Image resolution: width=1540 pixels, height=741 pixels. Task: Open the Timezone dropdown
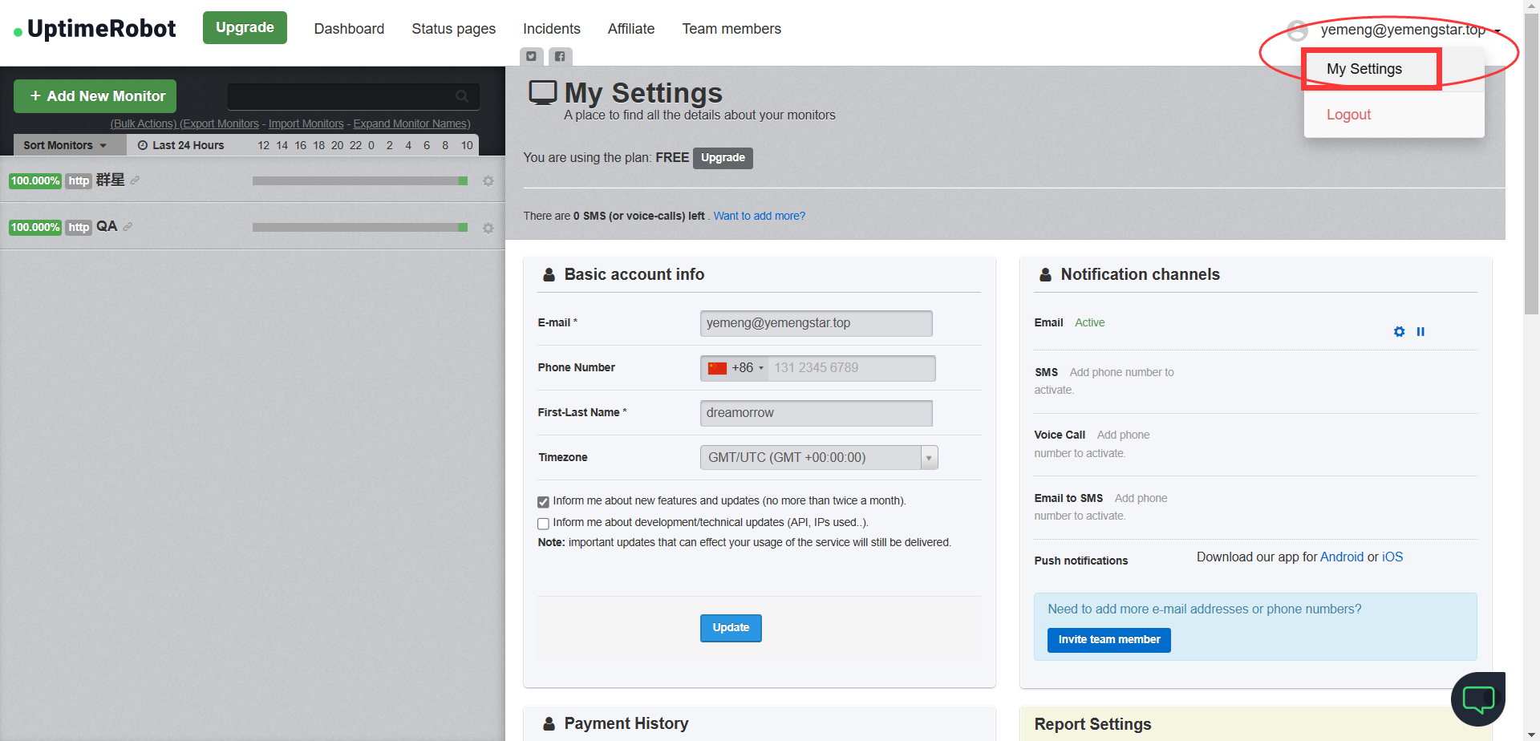pyautogui.click(x=818, y=458)
